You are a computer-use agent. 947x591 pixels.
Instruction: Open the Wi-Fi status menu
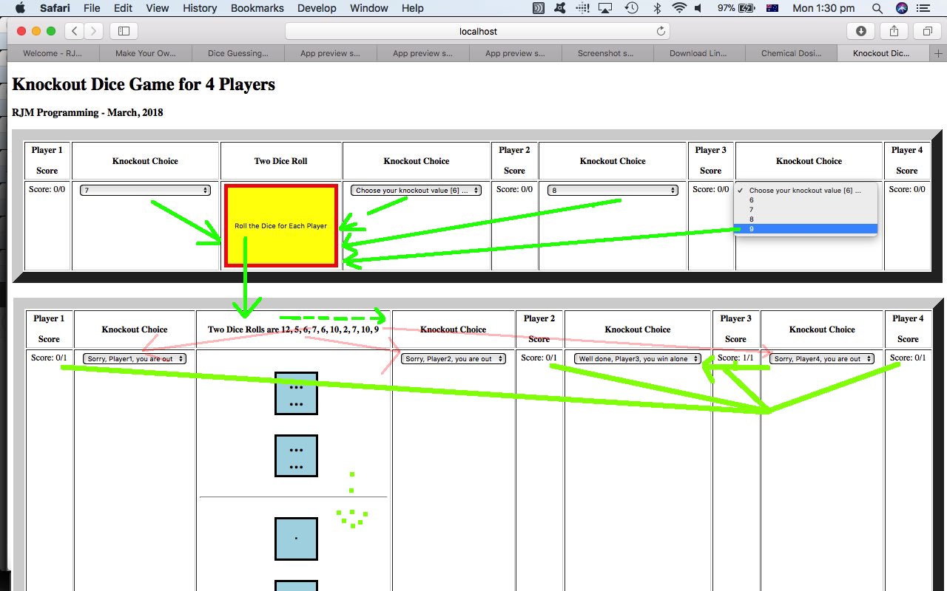[678, 8]
